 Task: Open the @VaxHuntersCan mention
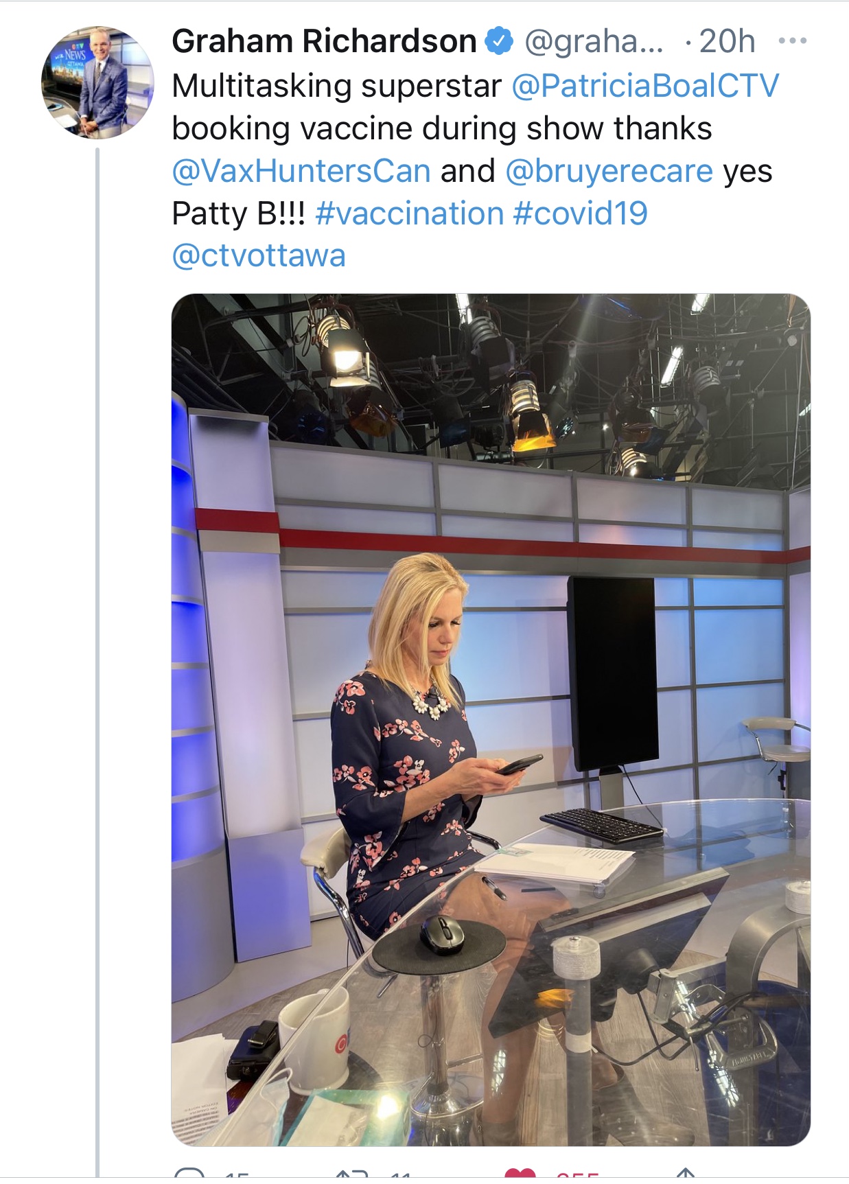click(x=301, y=171)
